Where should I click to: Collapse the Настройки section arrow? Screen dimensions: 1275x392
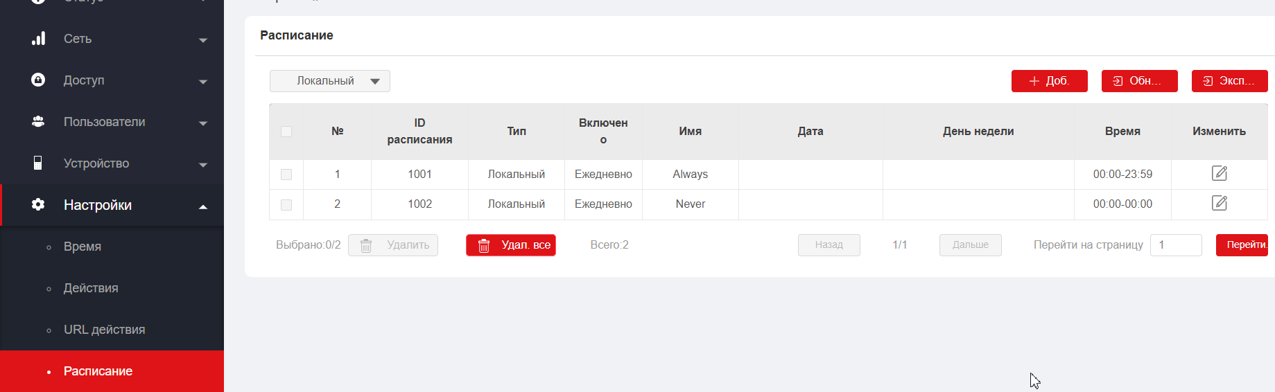[203, 206]
